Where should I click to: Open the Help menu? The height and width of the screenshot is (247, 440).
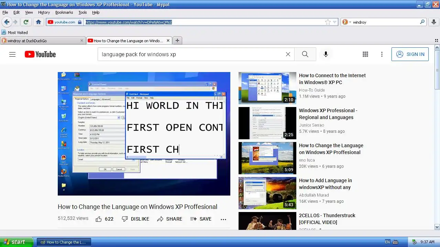96,12
